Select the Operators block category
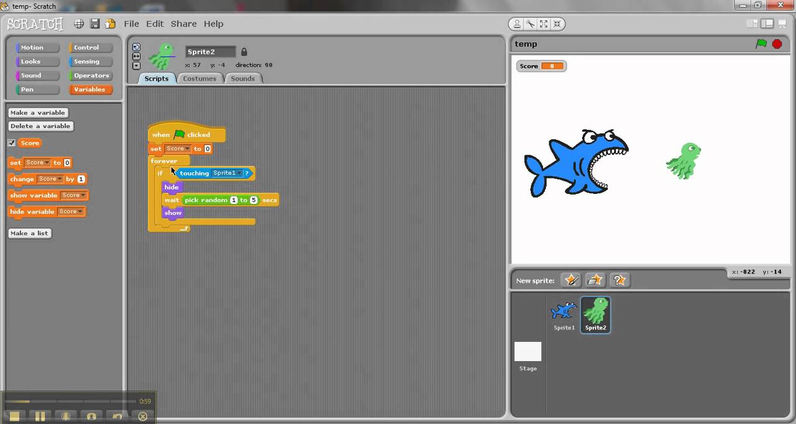This screenshot has height=424, width=796. tap(90, 75)
